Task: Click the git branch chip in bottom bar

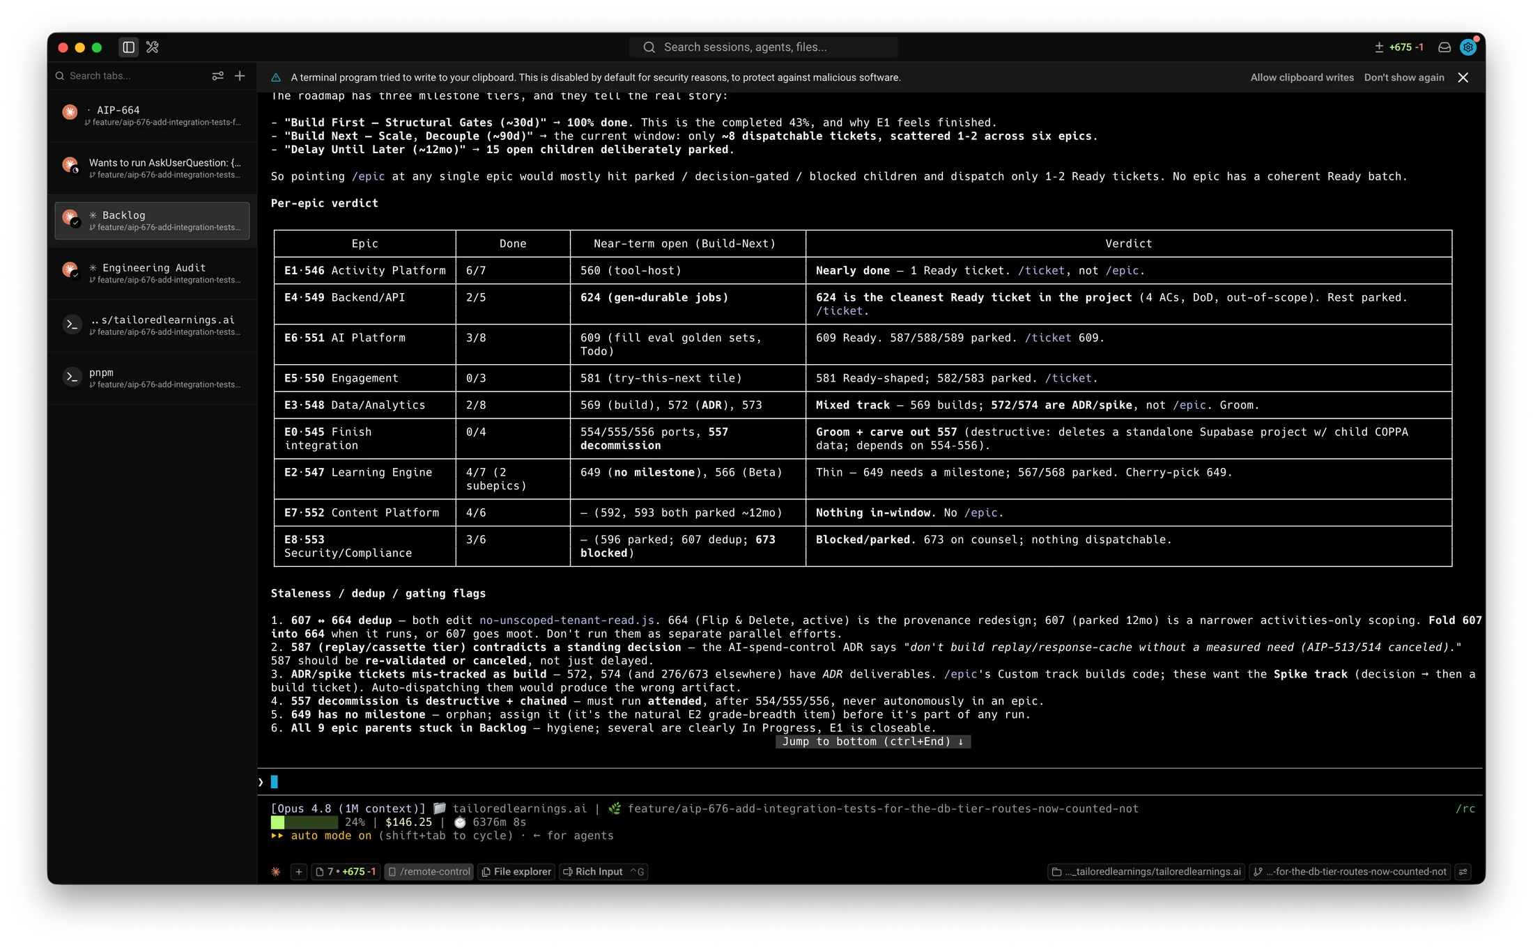Action: click(x=1350, y=872)
